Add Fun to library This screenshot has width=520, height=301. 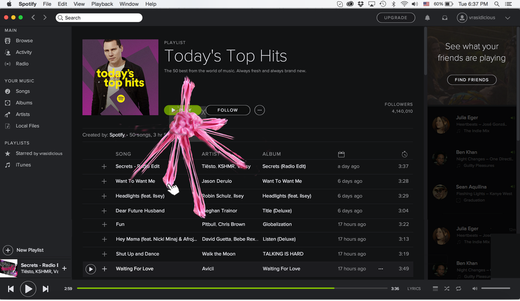(x=104, y=224)
